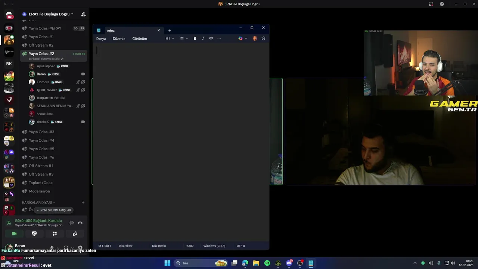The height and width of the screenshot is (269, 478).
Task: Open the Düzenle menu
Action: [x=119, y=38]
